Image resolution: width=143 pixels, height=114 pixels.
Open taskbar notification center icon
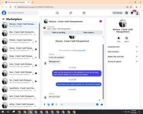pos(139,112)
